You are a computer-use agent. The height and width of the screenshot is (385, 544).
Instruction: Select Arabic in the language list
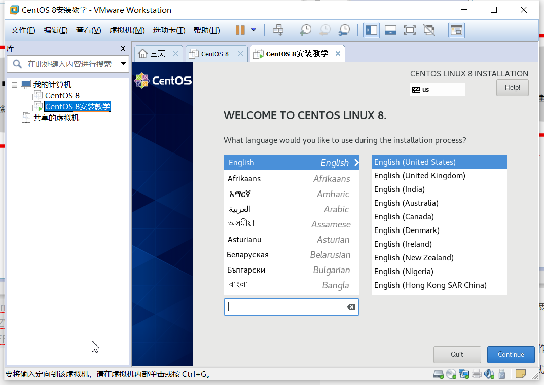(x=292, y=209)
